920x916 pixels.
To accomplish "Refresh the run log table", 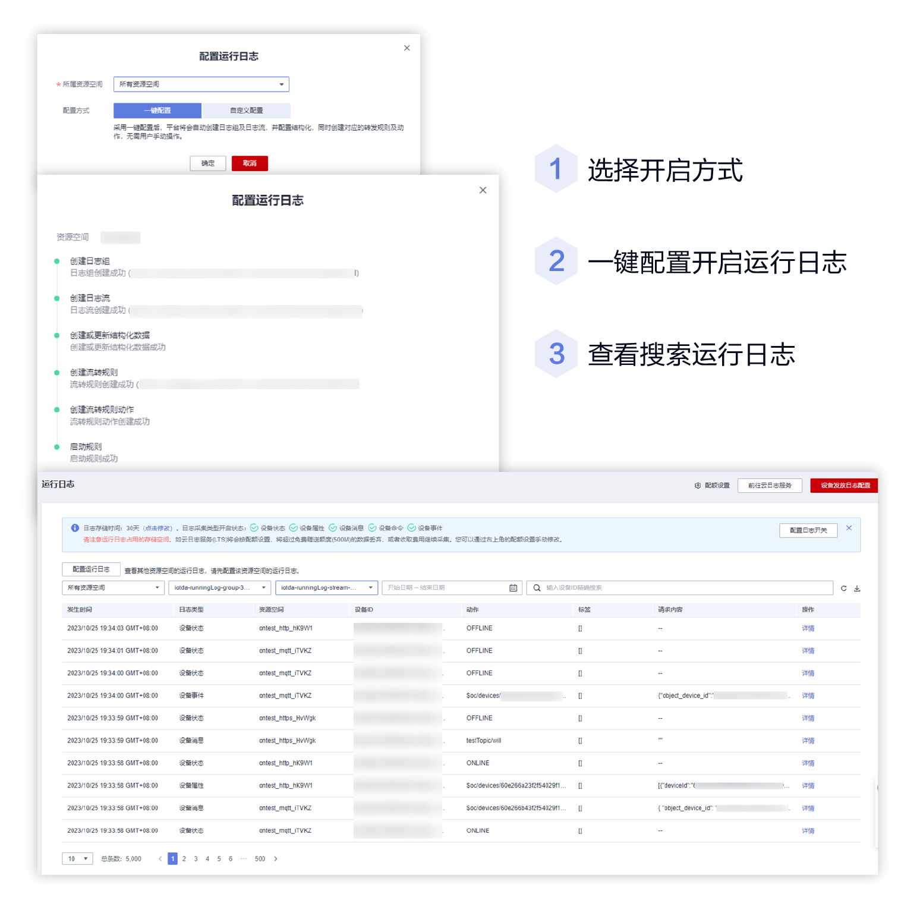I will coord(843,588).
